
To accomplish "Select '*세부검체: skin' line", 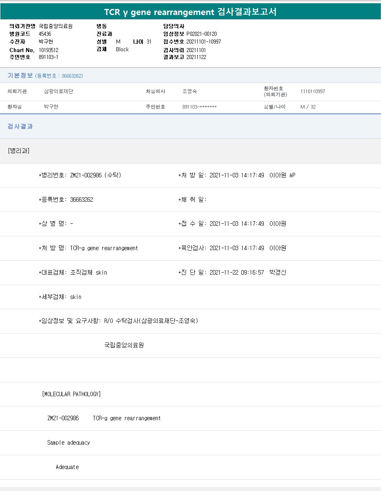I will tap(60, 297).
